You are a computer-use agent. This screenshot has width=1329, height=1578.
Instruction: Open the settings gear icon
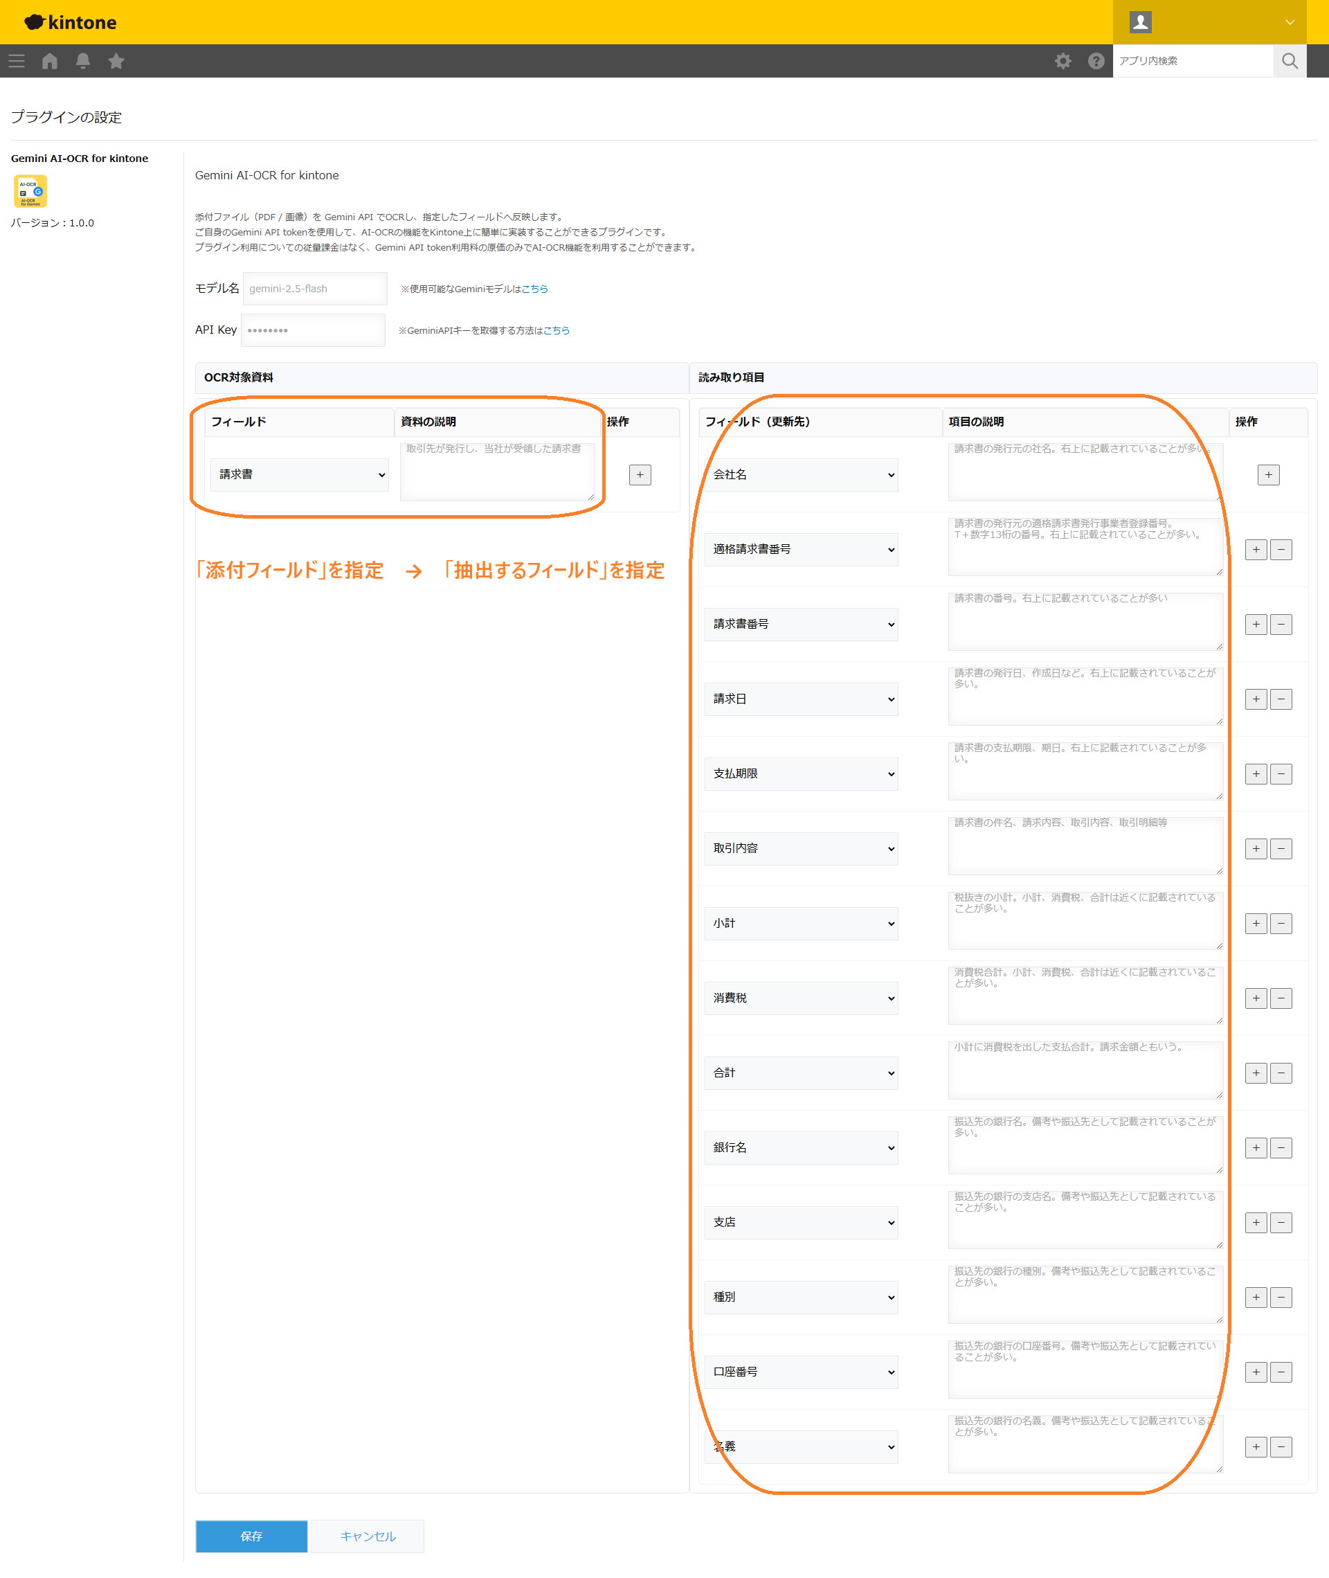[1063, 61]
